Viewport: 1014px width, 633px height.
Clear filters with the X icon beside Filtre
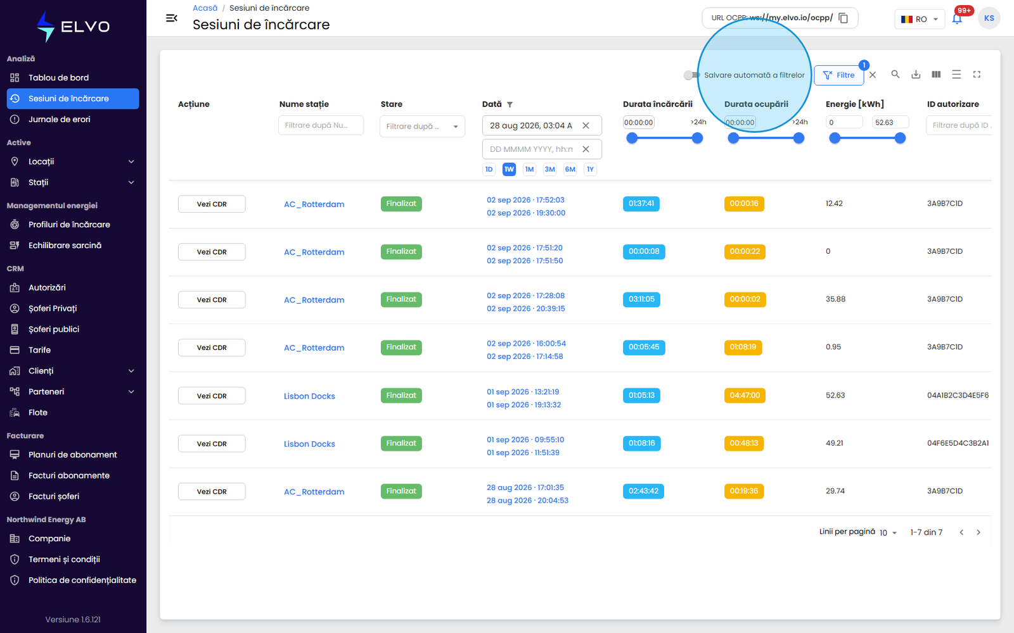873,75
